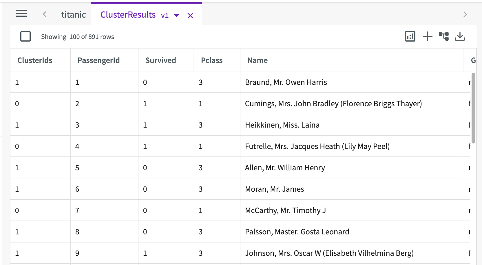Click the Survived column header

(166, 60)
